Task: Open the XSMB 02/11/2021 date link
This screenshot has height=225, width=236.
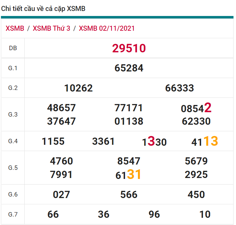Action: click(x=107, y=28)
